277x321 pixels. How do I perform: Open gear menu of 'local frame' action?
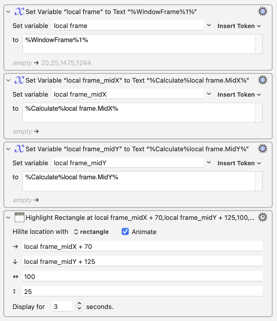click(x=262, y=12)
